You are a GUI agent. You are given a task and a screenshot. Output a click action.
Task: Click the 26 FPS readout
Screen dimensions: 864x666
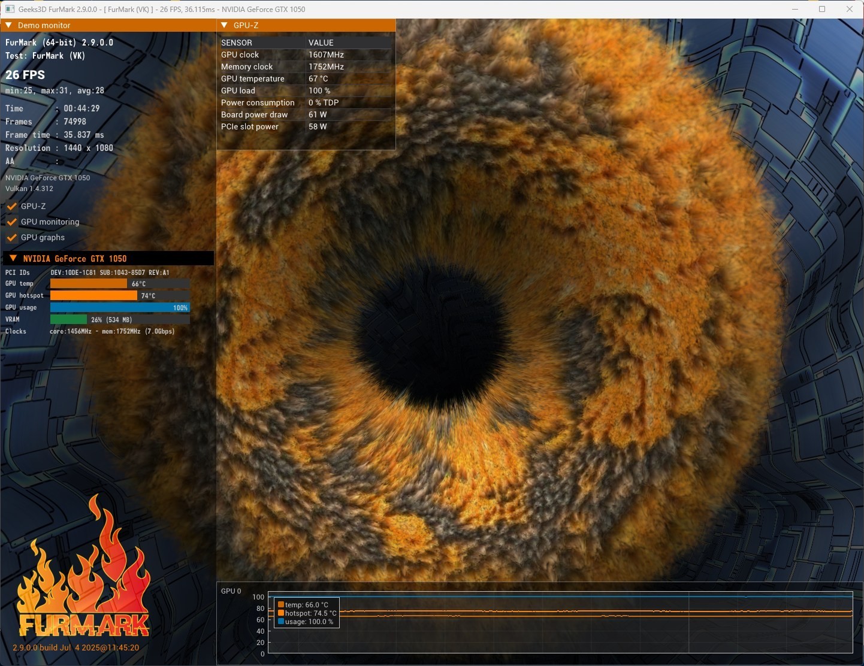tap(25, 75)
